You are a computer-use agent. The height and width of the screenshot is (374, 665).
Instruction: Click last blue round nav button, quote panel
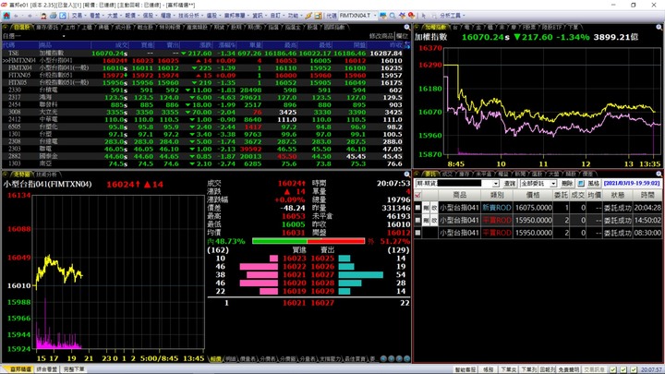(406, 358)
